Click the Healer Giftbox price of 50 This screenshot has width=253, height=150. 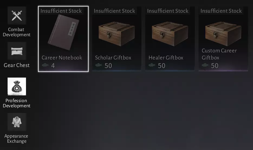(161, 66)
